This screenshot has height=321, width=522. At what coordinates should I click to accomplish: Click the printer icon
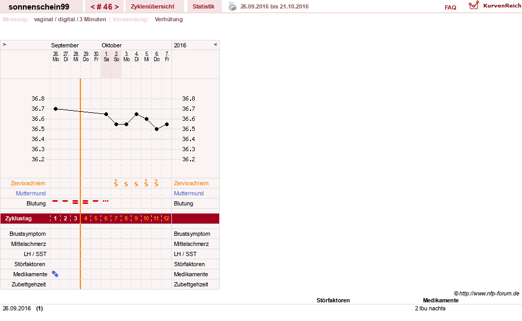tap(233, 6)
